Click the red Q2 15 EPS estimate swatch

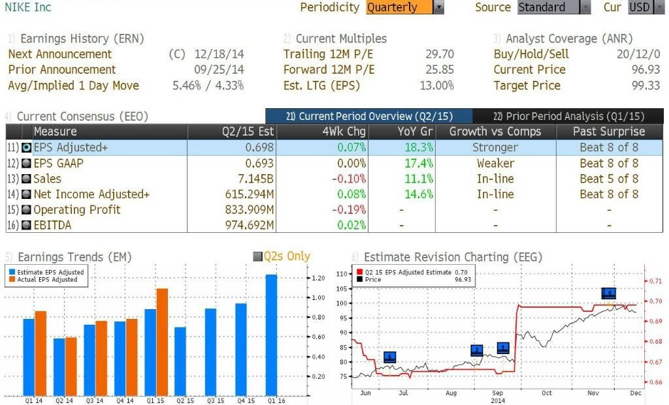(360, 272)
